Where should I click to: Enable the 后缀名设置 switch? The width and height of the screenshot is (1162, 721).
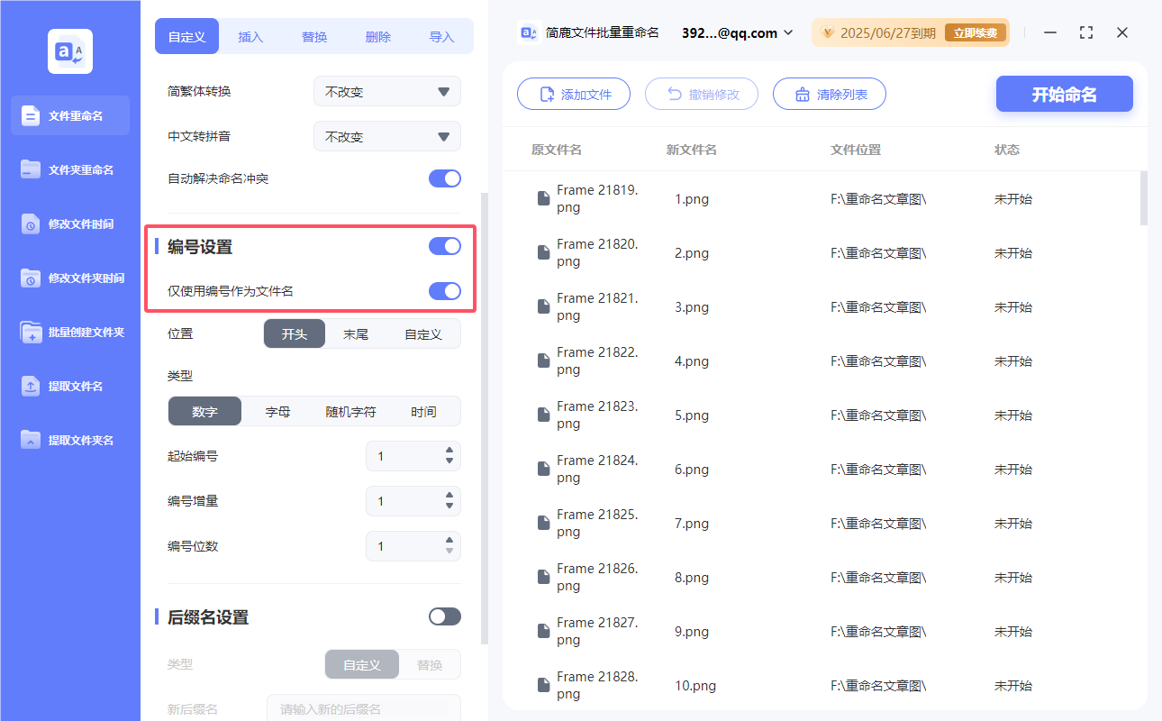[x=444, y=616]
